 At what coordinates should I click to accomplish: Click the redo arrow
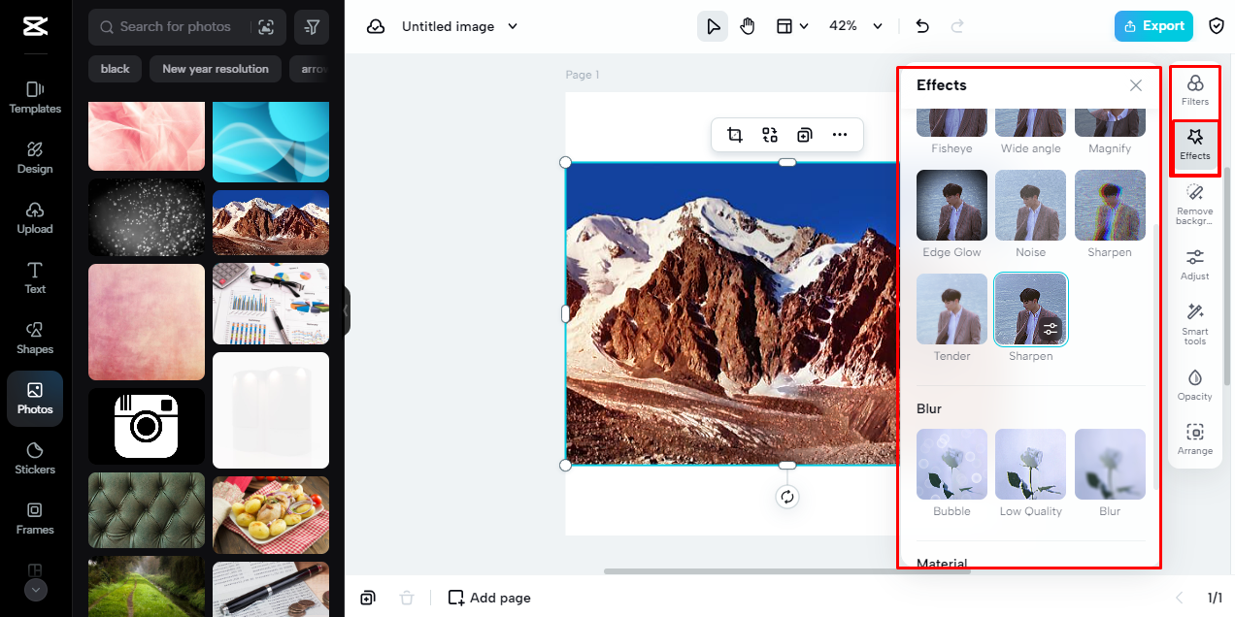[957, 26]
